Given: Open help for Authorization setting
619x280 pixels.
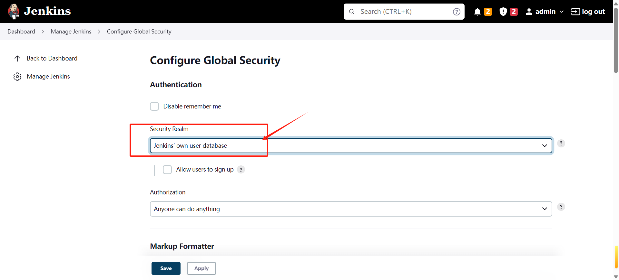Looking at the screenshot, I should pos(561,207).
